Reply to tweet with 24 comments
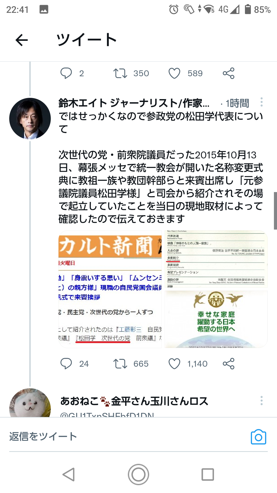Image resolution: width=277 pixels, height=493 pixels. click(66, 364)
